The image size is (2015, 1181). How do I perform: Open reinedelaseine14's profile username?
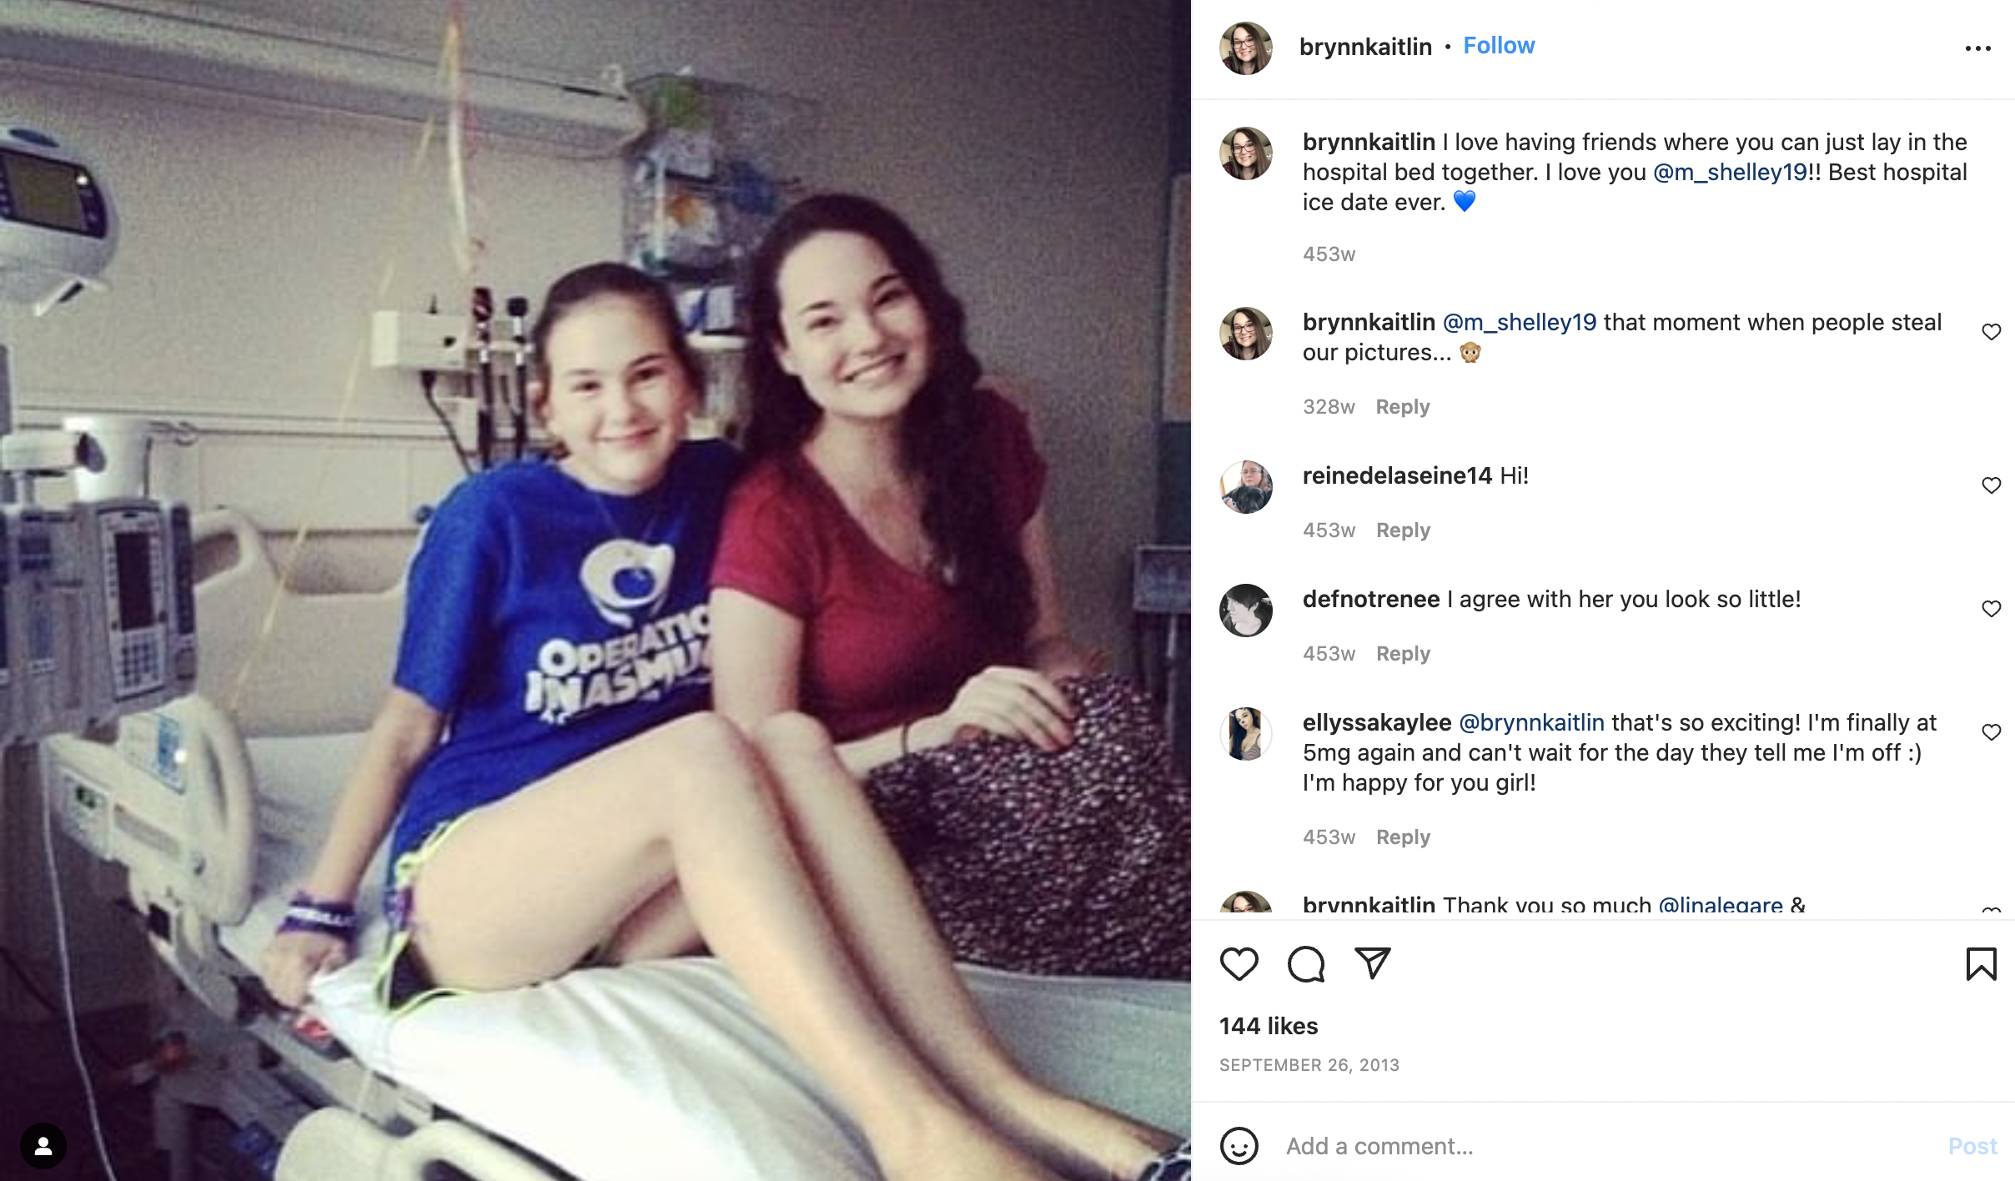(x=1397, y=475)
